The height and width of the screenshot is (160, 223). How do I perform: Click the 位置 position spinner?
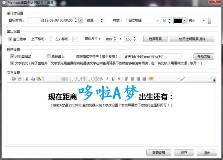(101, 20)
